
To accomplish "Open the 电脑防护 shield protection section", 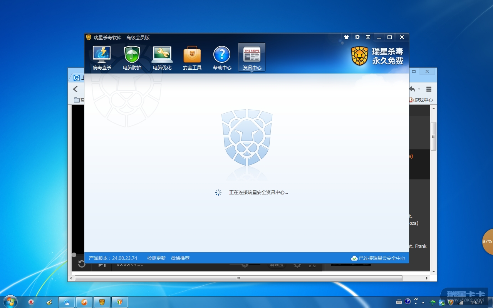I will pos(132,58).
